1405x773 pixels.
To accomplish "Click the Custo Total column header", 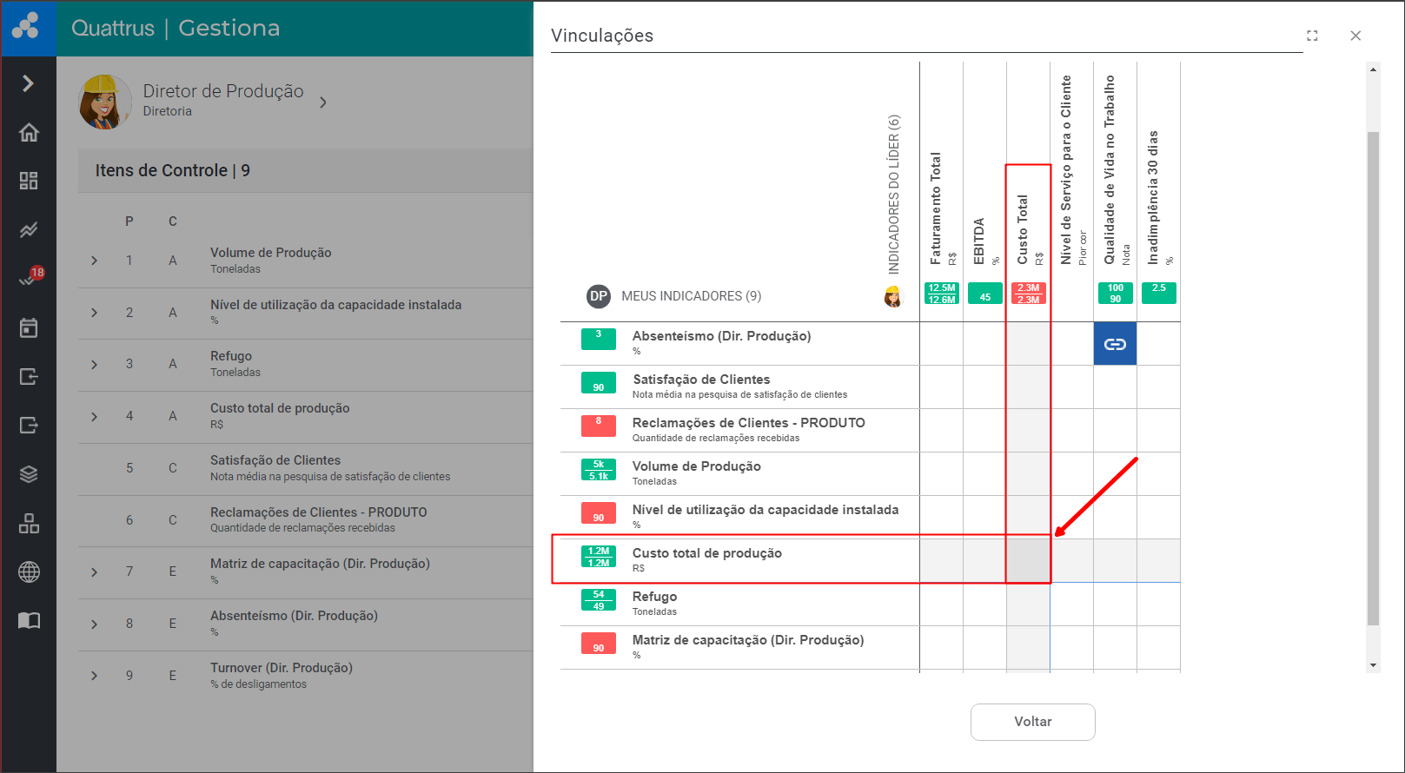I will click(1023, 229).
